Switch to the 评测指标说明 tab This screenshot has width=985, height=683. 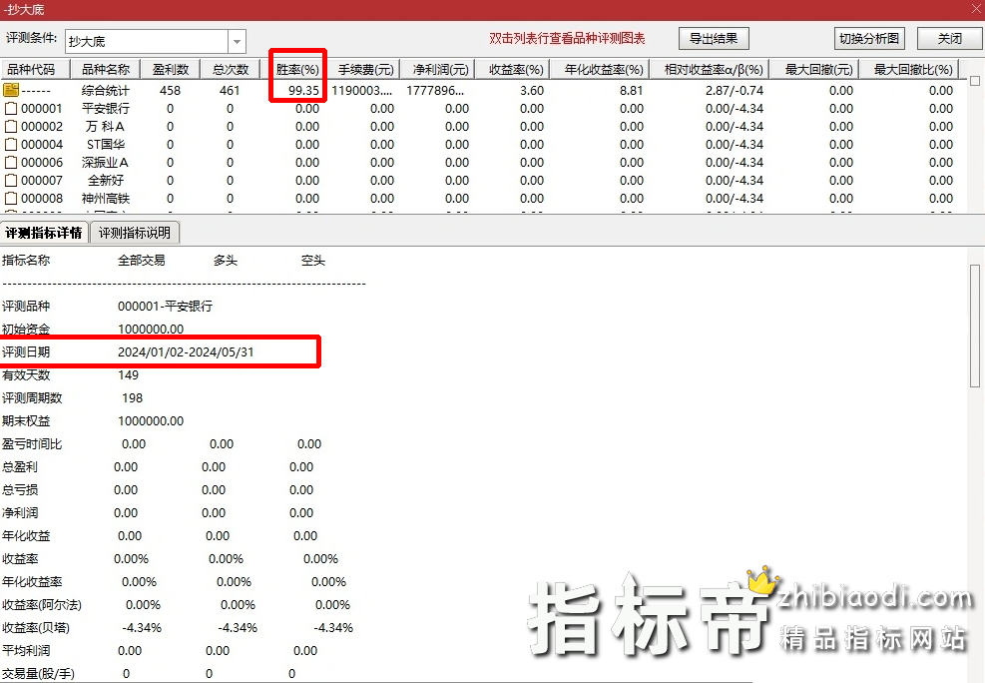click(135, 233)
